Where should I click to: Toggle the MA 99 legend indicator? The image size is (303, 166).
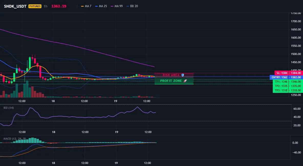pos(117,6)
